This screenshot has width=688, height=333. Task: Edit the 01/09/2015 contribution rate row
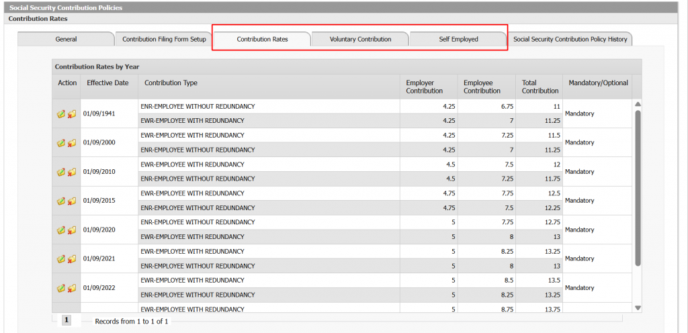point(61,201)
